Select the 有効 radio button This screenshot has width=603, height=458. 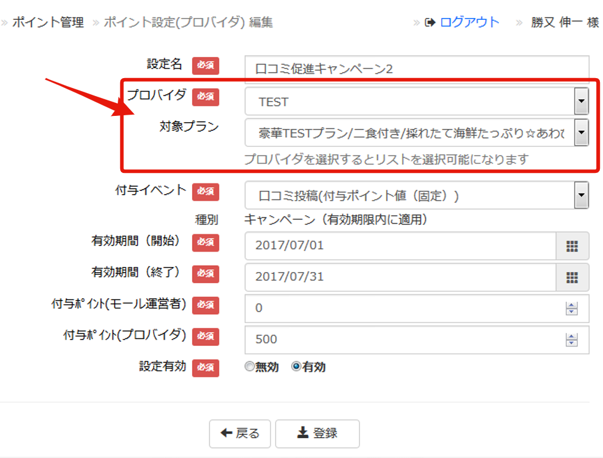click(296, 366)
